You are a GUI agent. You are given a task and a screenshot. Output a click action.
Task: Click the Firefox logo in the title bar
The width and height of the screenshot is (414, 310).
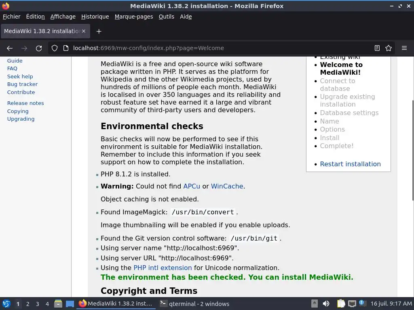tap(6, 6)
